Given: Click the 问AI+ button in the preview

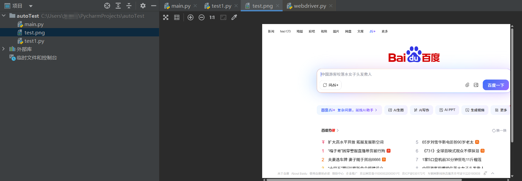Looking at the screenshot, I should tap(330, 85).
